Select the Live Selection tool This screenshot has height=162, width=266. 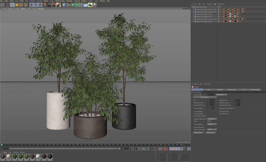click(x=8, y=5)
